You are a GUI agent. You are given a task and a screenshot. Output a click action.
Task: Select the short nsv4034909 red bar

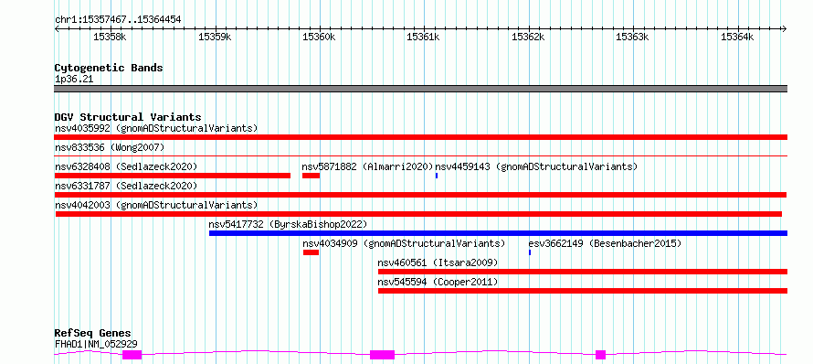pos(311,252)
